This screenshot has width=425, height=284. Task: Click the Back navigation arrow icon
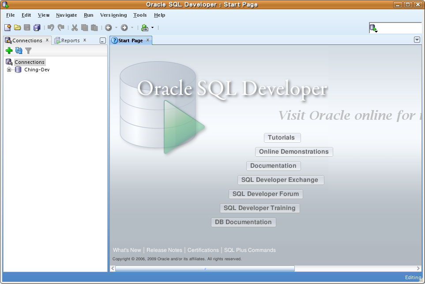point(109,28)
